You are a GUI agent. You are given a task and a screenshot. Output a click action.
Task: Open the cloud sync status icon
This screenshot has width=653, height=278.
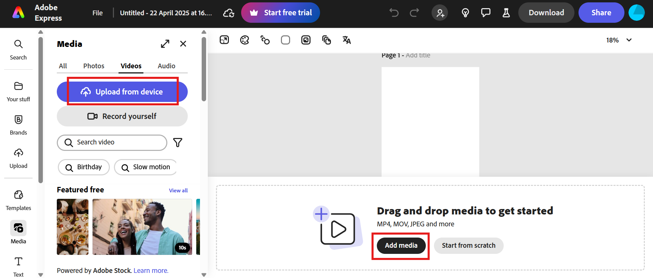pos(229,13)
